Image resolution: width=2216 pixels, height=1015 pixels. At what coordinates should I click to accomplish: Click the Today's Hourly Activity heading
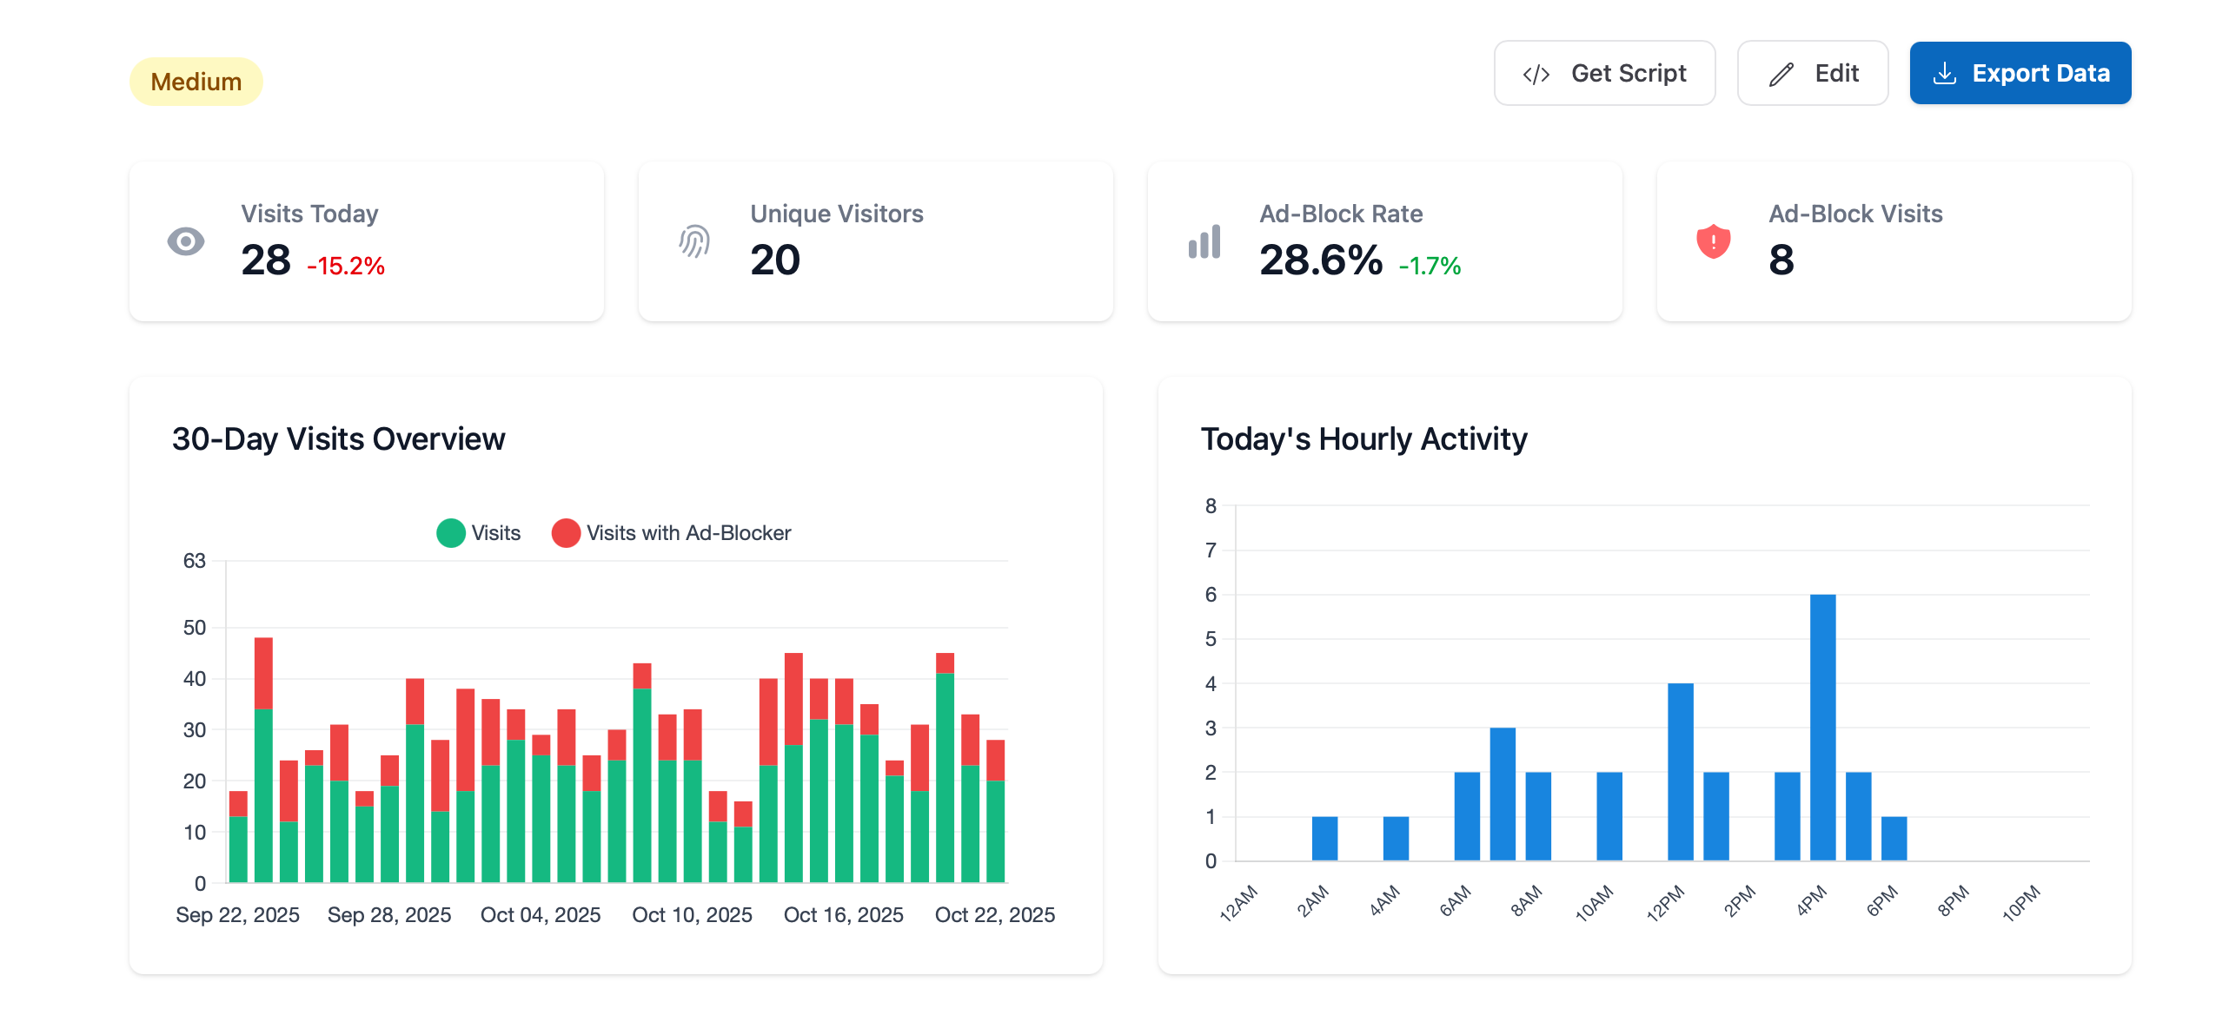point(1363,438)
